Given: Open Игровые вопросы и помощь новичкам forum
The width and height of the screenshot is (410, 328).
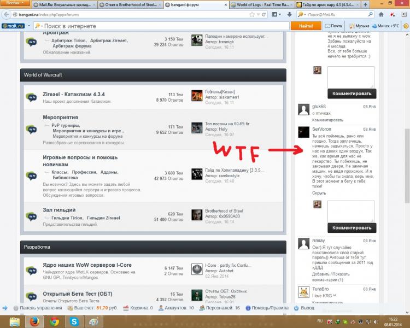Looking at the screenshot, I should tap(80, 161).
